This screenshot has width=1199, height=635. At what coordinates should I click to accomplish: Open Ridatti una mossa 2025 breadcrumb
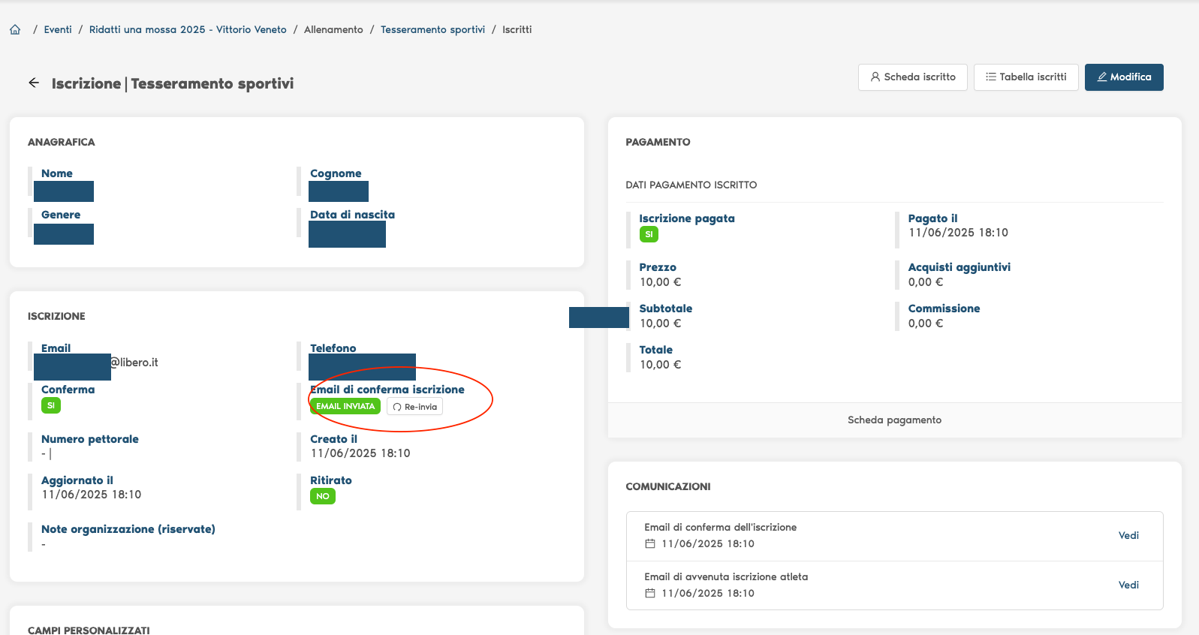click(x=188, y=30)
